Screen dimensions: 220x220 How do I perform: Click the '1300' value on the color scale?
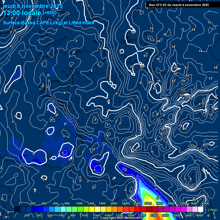click(x=96, y=215)
